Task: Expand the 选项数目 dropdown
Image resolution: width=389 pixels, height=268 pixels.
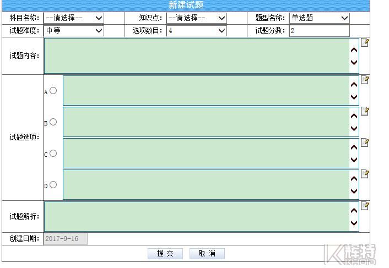Action: 197,31
